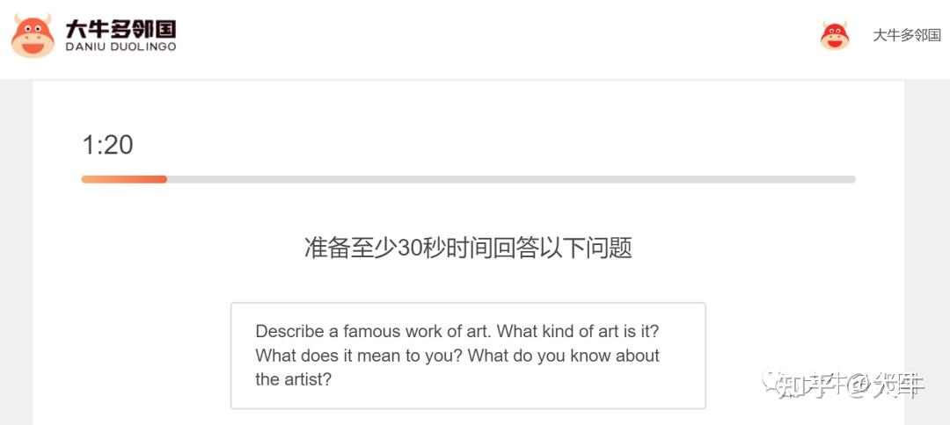Open the 大牛多邻国 username beside the avatar
Viewport: 950px width, 425px height.
(x=906, y=35)
